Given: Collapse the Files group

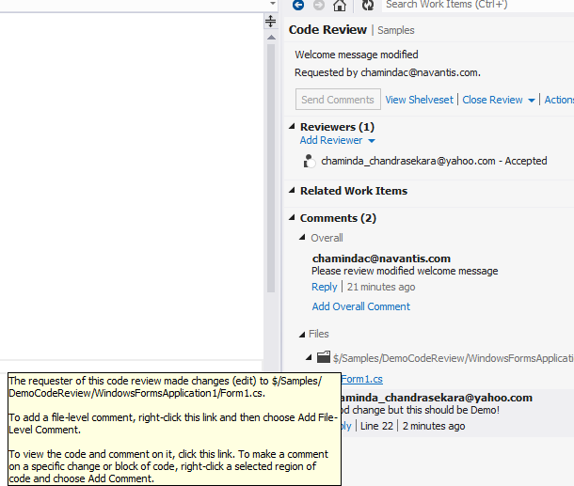Looking at the screenshot, I should coord(302,335).
